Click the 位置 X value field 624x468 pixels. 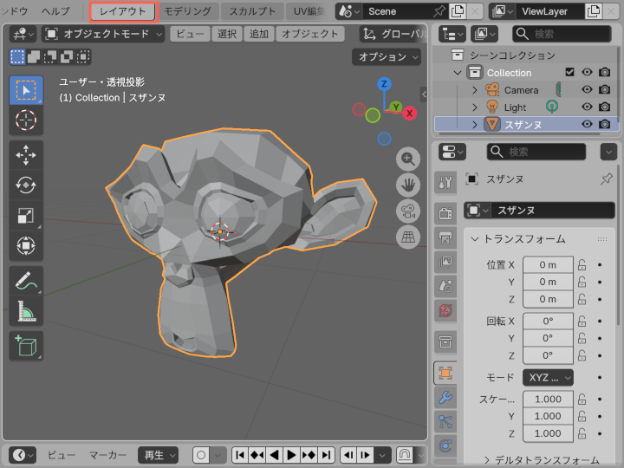point(548,264)
